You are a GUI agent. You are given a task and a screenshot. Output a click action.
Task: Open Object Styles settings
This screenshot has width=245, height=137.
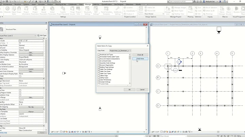pyautogui.click(x=14, y=10)
